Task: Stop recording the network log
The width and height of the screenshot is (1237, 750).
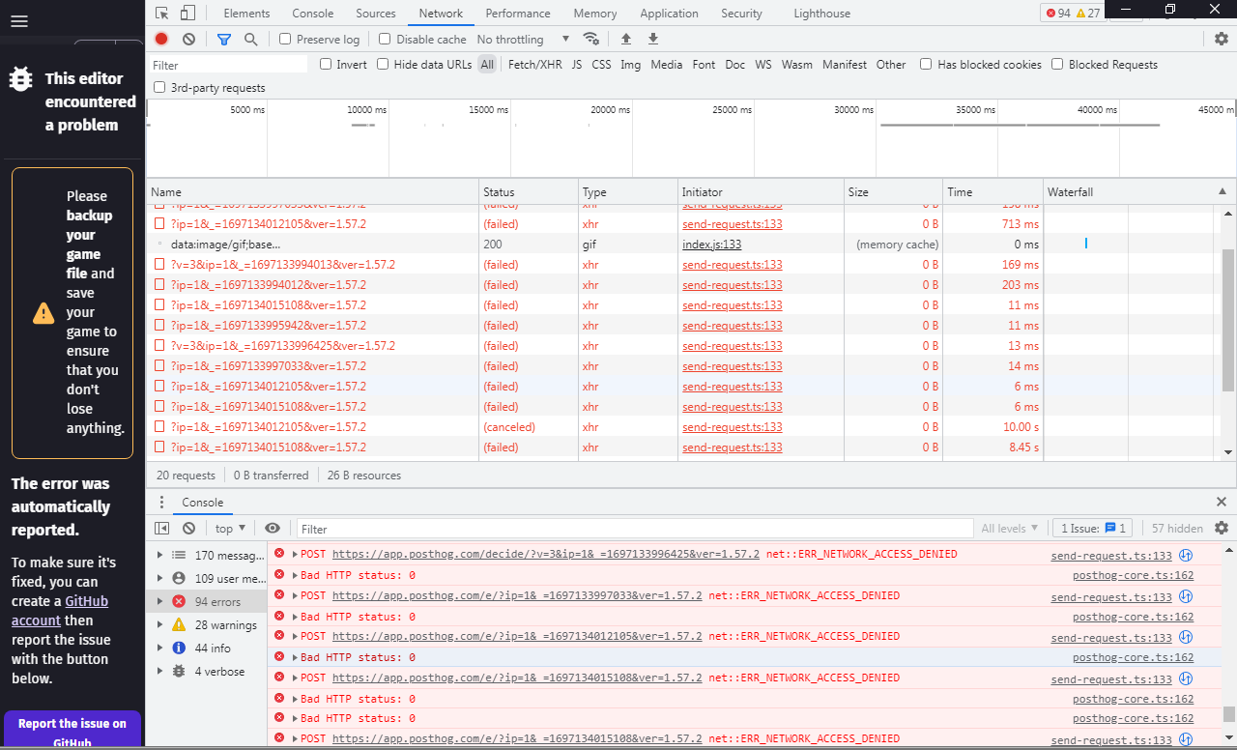Action: [160, 39]
